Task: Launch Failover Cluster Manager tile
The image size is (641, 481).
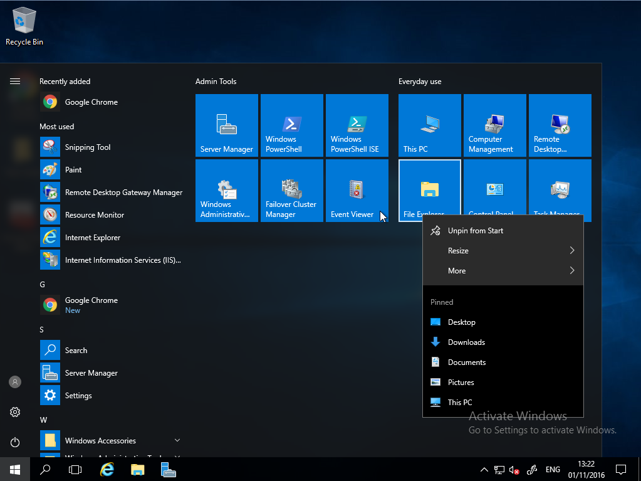Action: (x=291, y=191)
